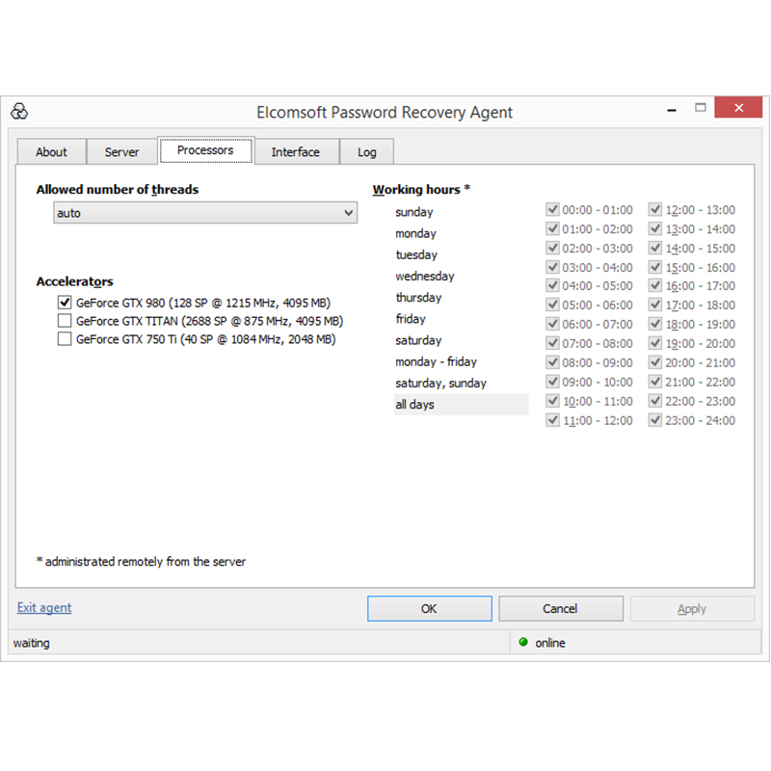Viewport: 771px width, 771px height.
Task: Maximize the Password Recovery Agent window
Action: (x=701, y=107)
